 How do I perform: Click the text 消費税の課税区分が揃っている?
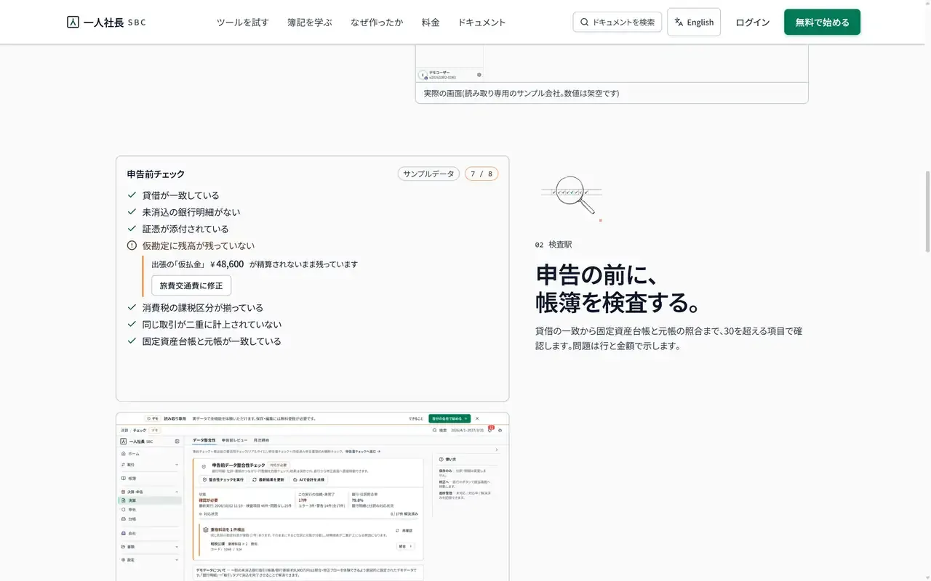203,308
